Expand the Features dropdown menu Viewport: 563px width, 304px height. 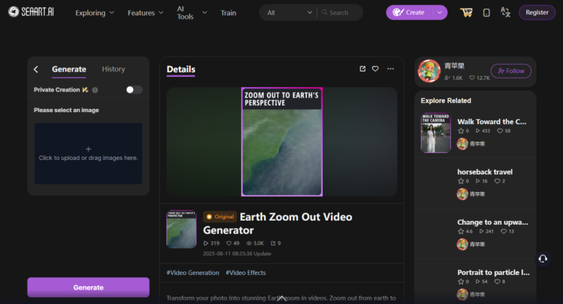145,13
